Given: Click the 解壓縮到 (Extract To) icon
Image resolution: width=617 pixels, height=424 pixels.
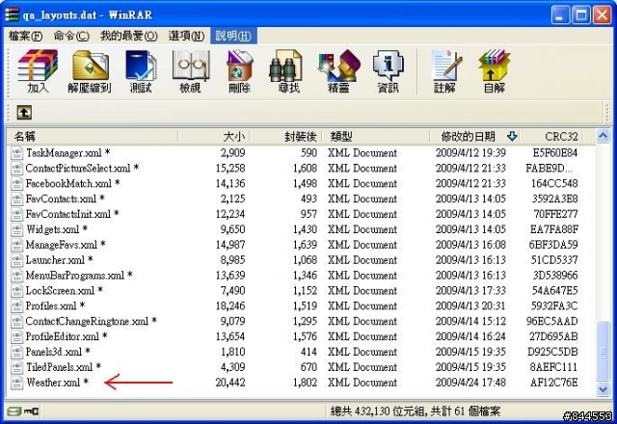Looking at the screenshot, I should click(x=90, y=70).
